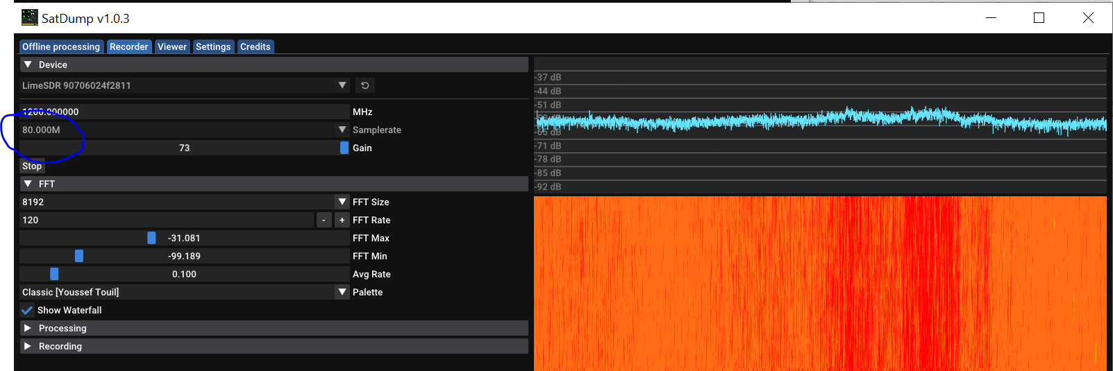Open the Palette dropdown
1113x371 pixels.
(342, 292)
